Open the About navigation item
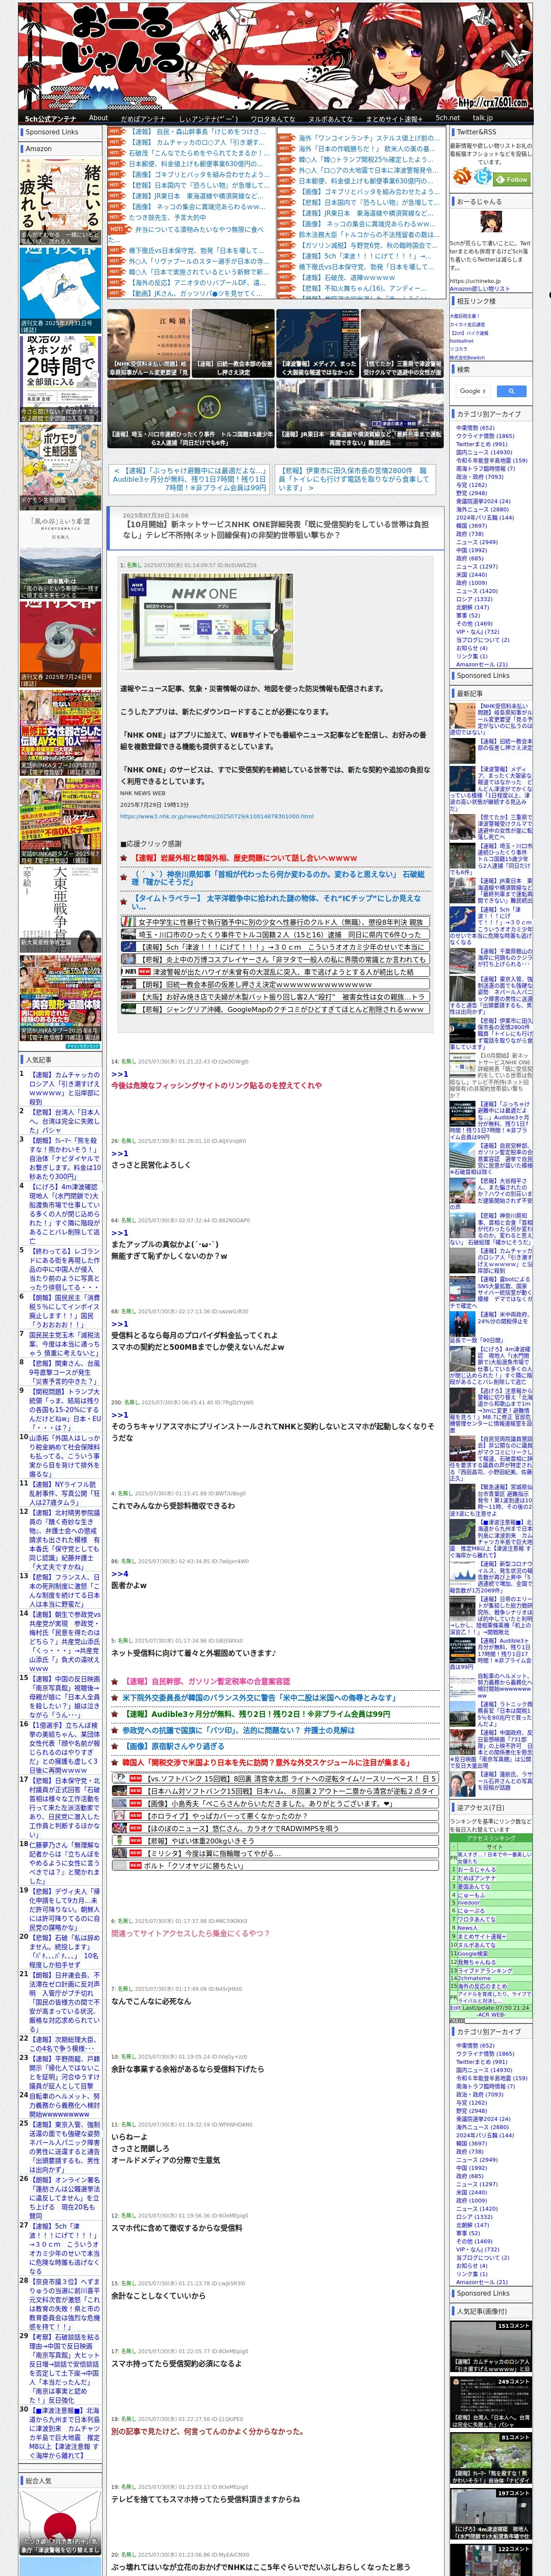The width and height of the screenshot is (551, 2576). pyautogui.click(x=98, y=118)
